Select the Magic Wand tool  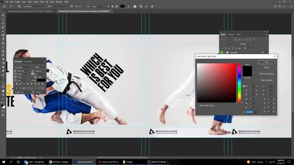3,27
